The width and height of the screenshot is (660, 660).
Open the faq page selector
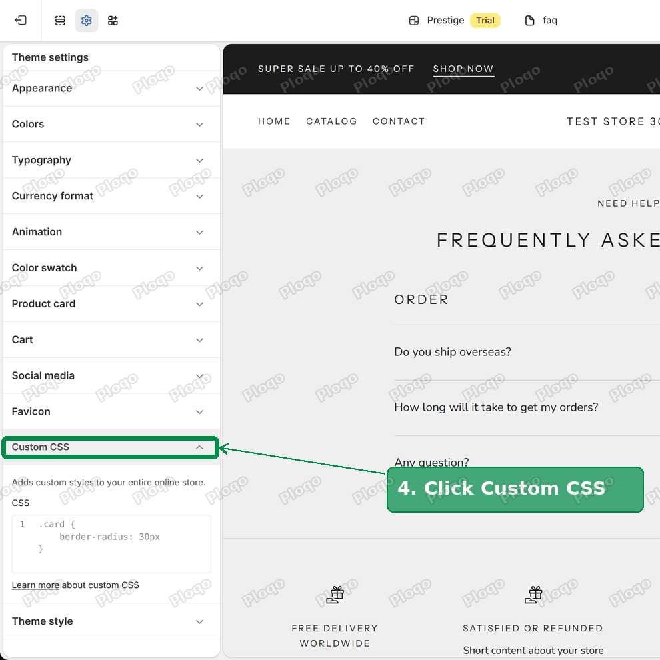(541, 20)
